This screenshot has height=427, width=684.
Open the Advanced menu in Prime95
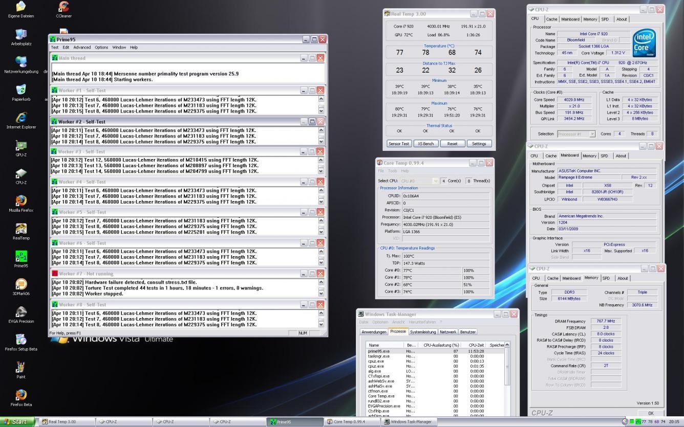click(82, 48)
